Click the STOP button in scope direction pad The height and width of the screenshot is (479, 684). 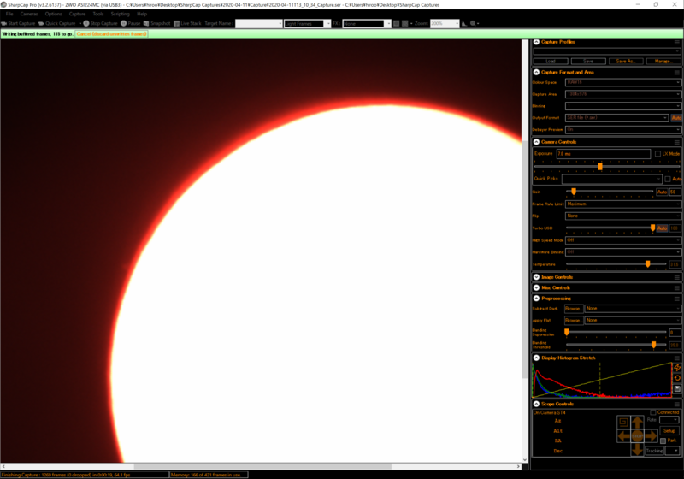(x=637, y=435)
